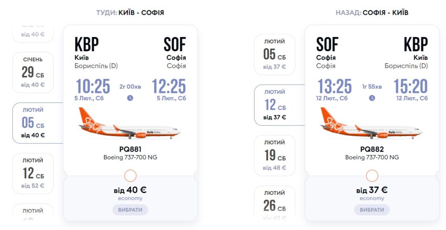Choose return date Лютий 12 from 37 €
The width and height of the screenshot is (446, 230).
(x=275, y=105)
